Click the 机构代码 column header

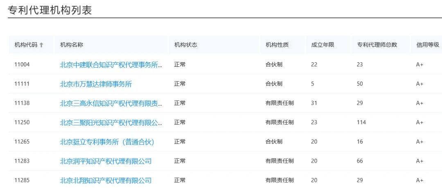coord(31,45)
